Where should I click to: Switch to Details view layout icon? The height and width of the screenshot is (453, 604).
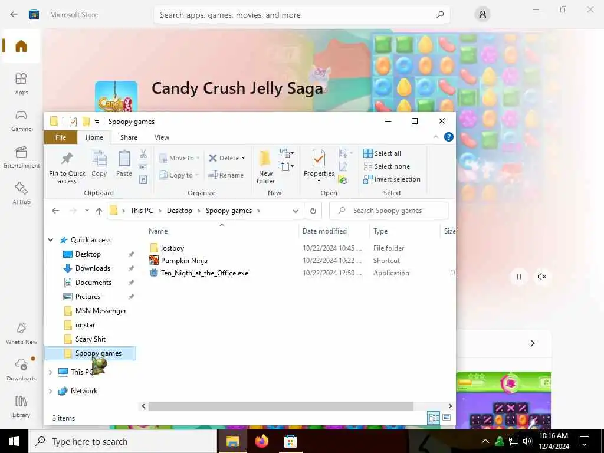coord(434,418)
